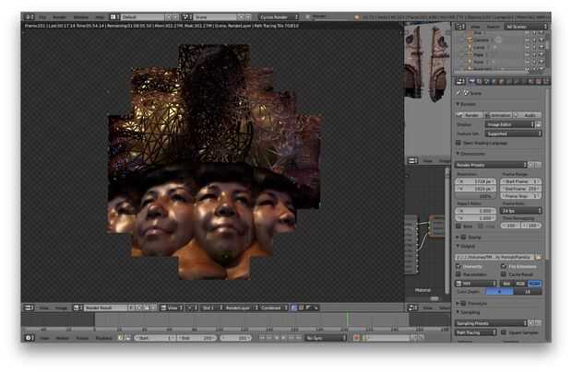Open the Window menu in top bar
This screenshot has height=372, width=572.
[80, 17]
